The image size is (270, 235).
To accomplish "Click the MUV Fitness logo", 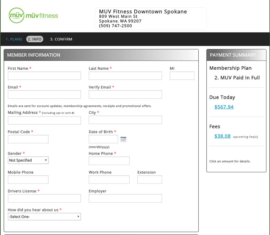I will coord(33,15).
